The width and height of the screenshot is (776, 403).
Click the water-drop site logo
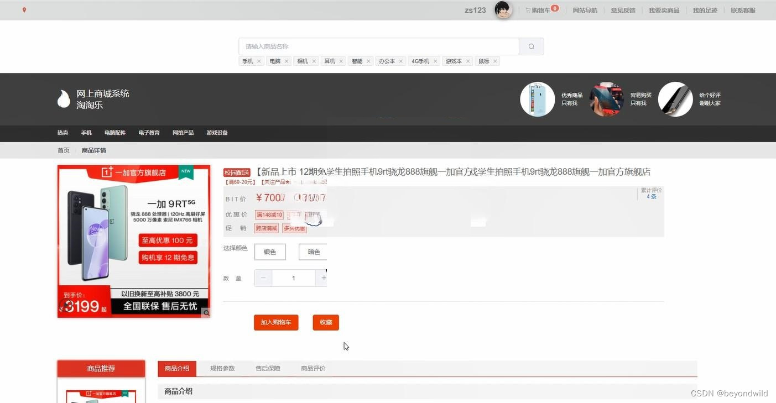[x=64, y=99]
